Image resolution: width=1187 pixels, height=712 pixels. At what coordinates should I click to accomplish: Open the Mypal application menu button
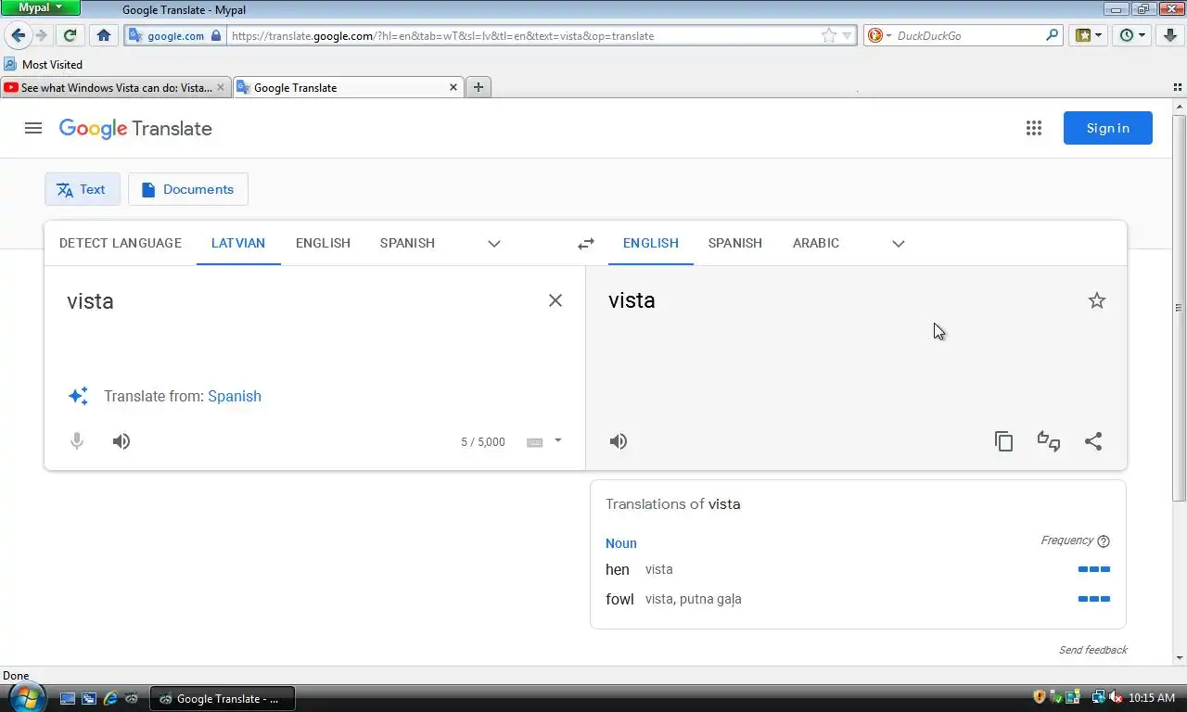coord(41,7)
